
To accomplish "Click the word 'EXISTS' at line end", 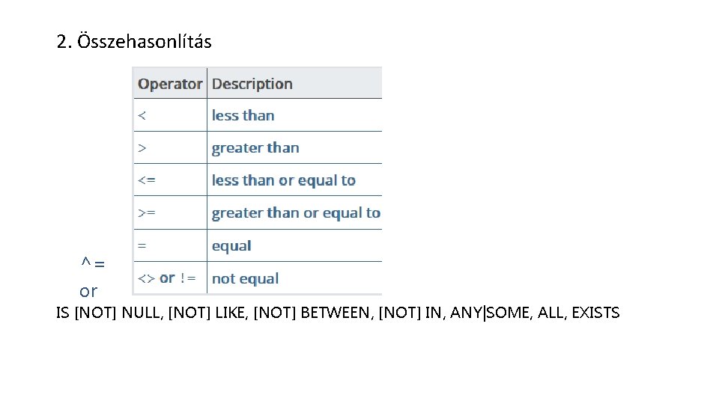I will [595, 313].
